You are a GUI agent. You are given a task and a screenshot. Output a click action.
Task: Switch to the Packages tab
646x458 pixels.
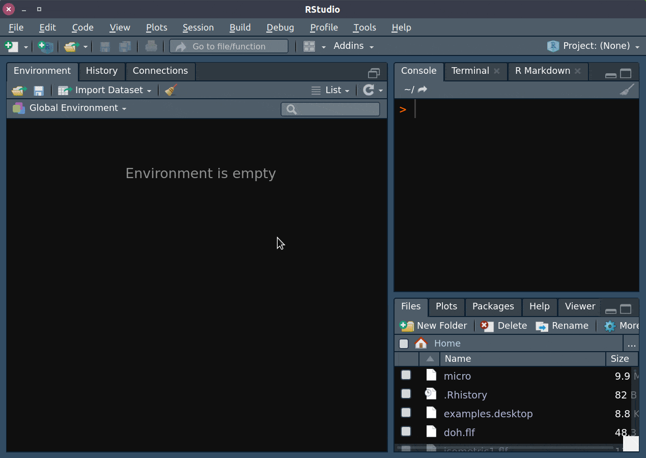pos(493,306)
